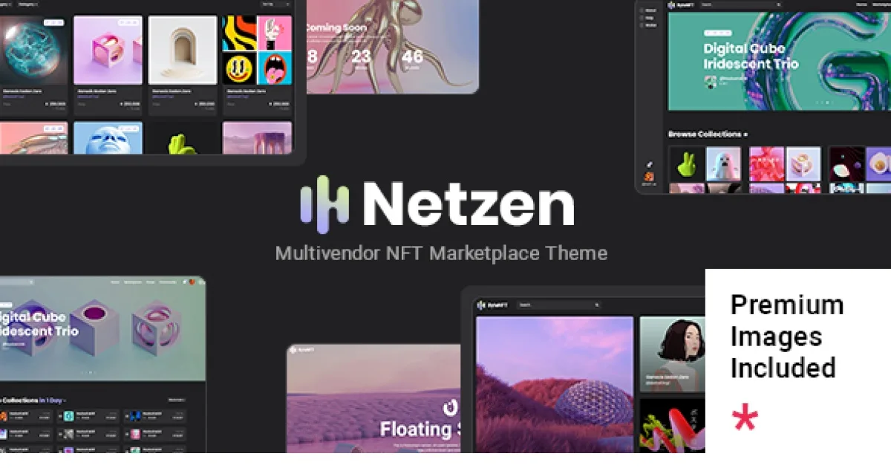The height and width of the screenshot is (468, 891).
Task: Click the logo in the bottom-right mockup header
Action: coord(494,305)
